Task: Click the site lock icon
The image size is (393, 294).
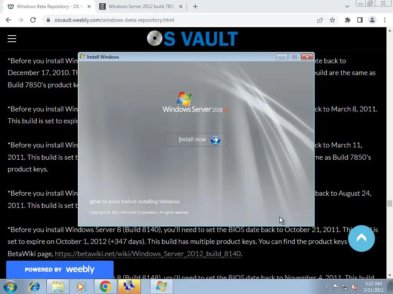Action: pyautogui.click(x=48, y=20)
